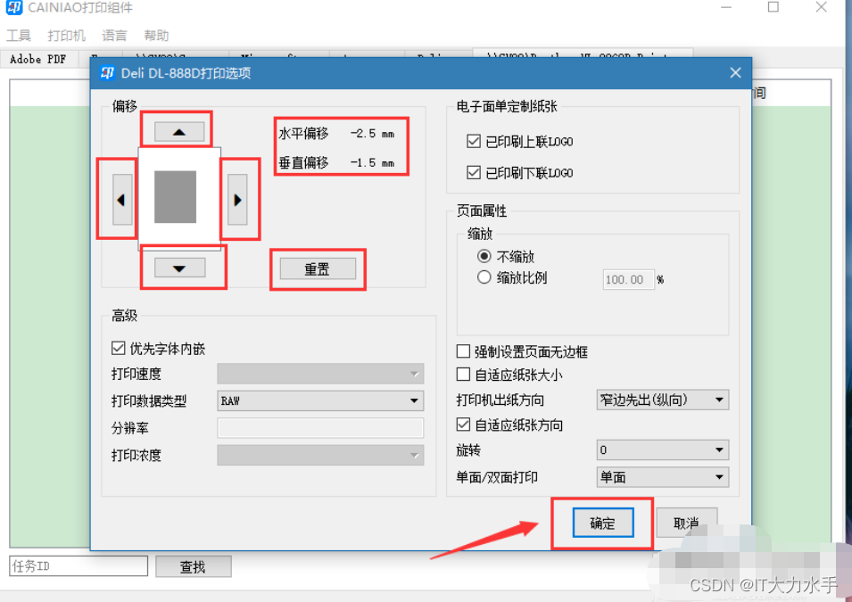Open the 语言 menu
Image resolution: width=852 pixels, height=602 pixels.
point(114,36)
